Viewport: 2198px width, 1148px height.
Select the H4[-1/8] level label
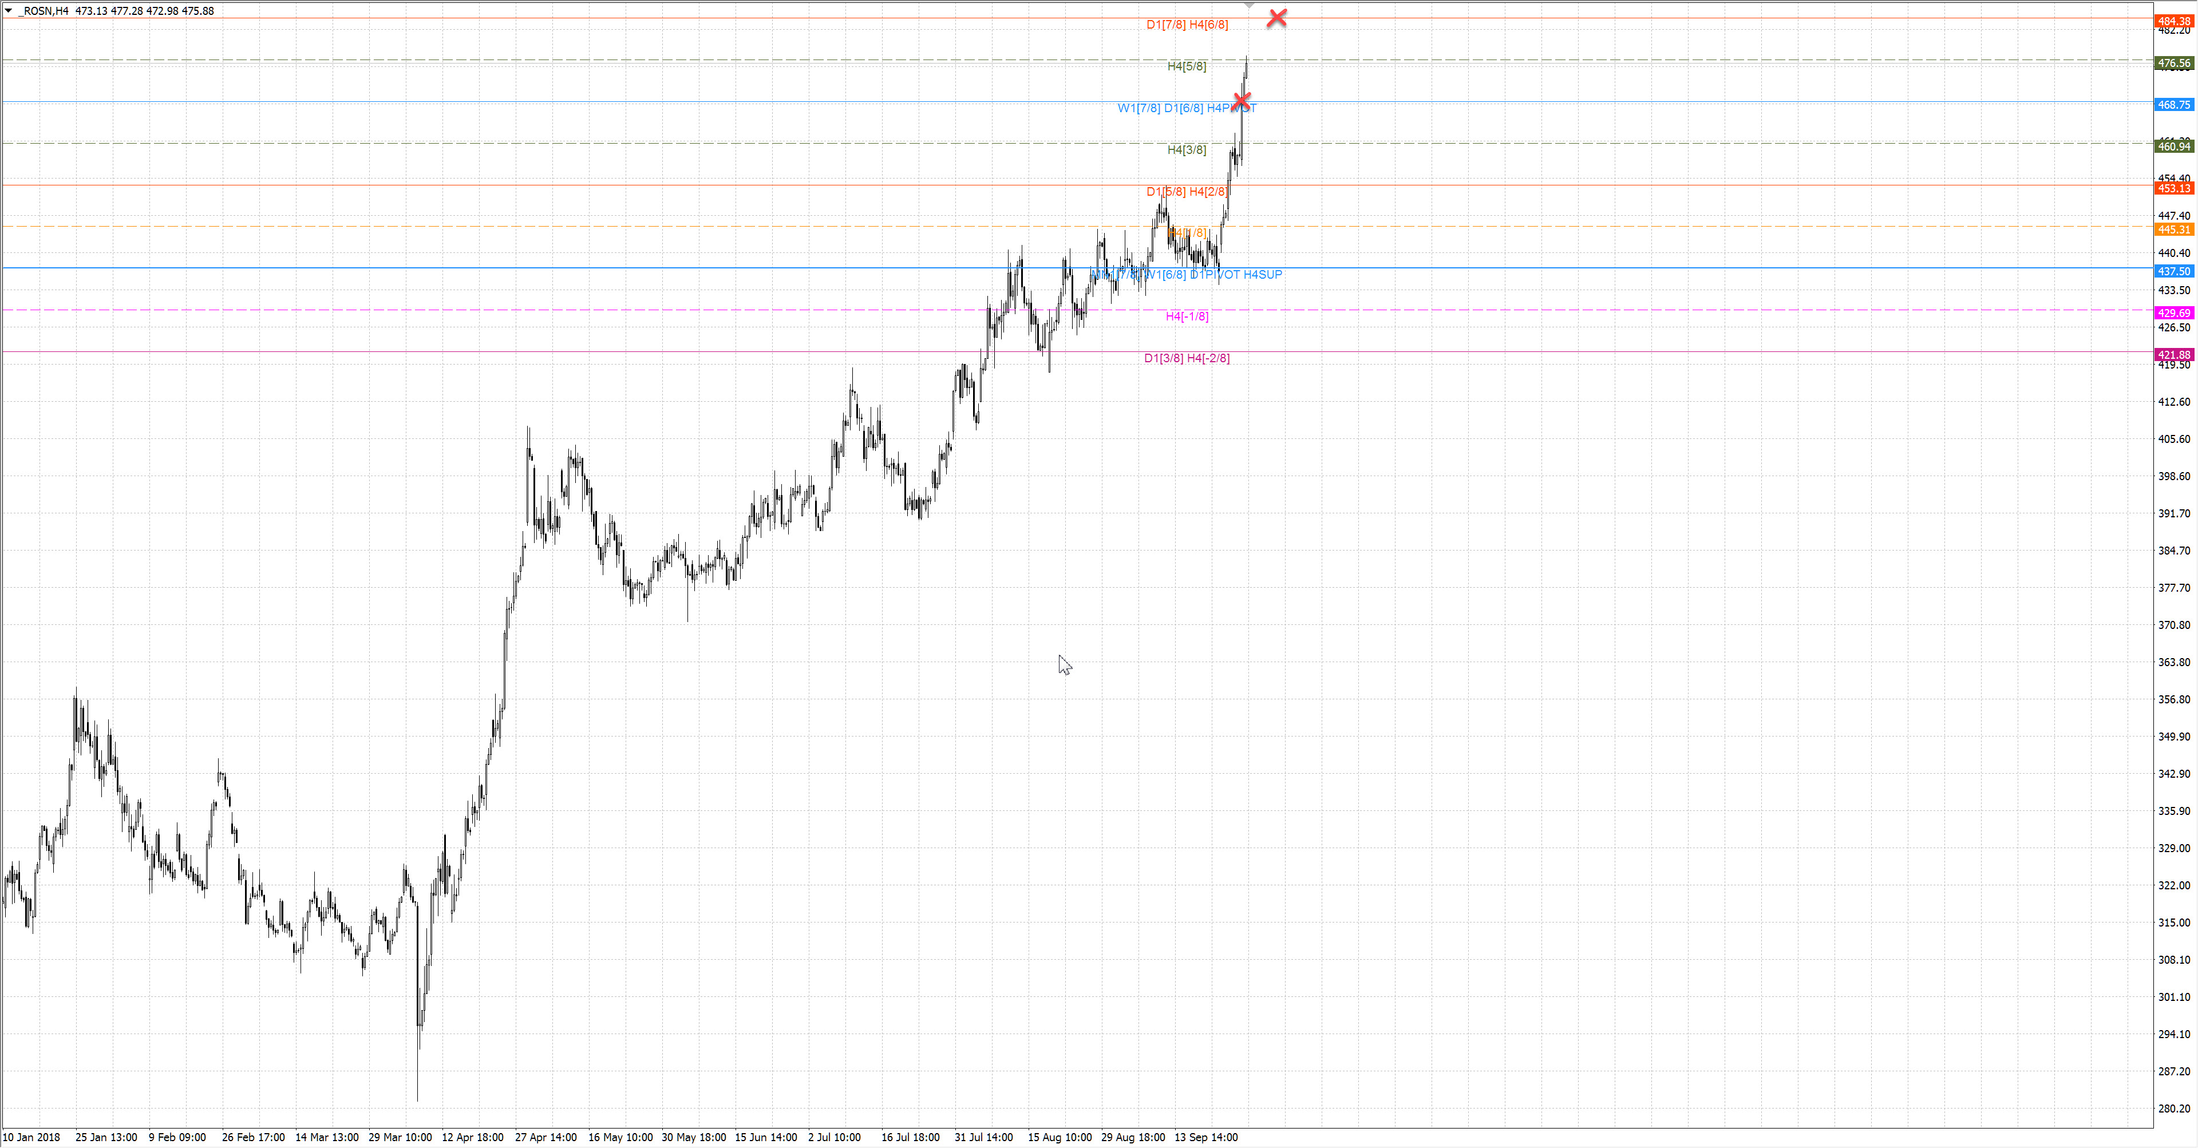point(1187,316)
